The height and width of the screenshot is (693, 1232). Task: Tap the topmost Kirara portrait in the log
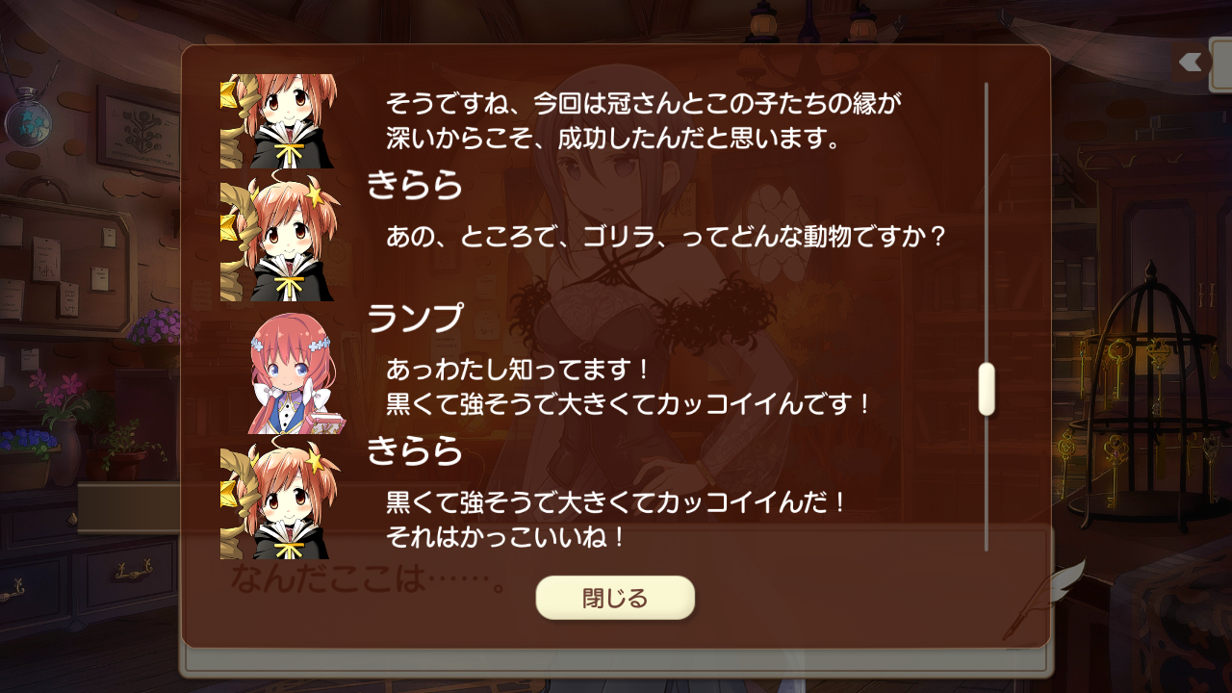point(278,121)
